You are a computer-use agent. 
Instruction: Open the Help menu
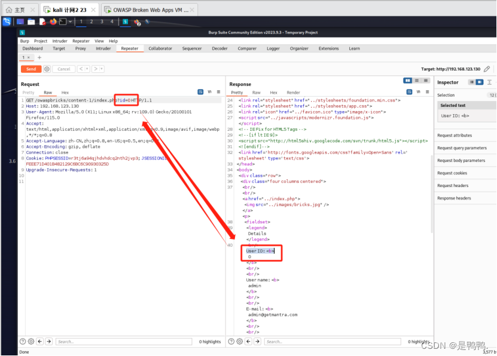[x=113, y=41]
